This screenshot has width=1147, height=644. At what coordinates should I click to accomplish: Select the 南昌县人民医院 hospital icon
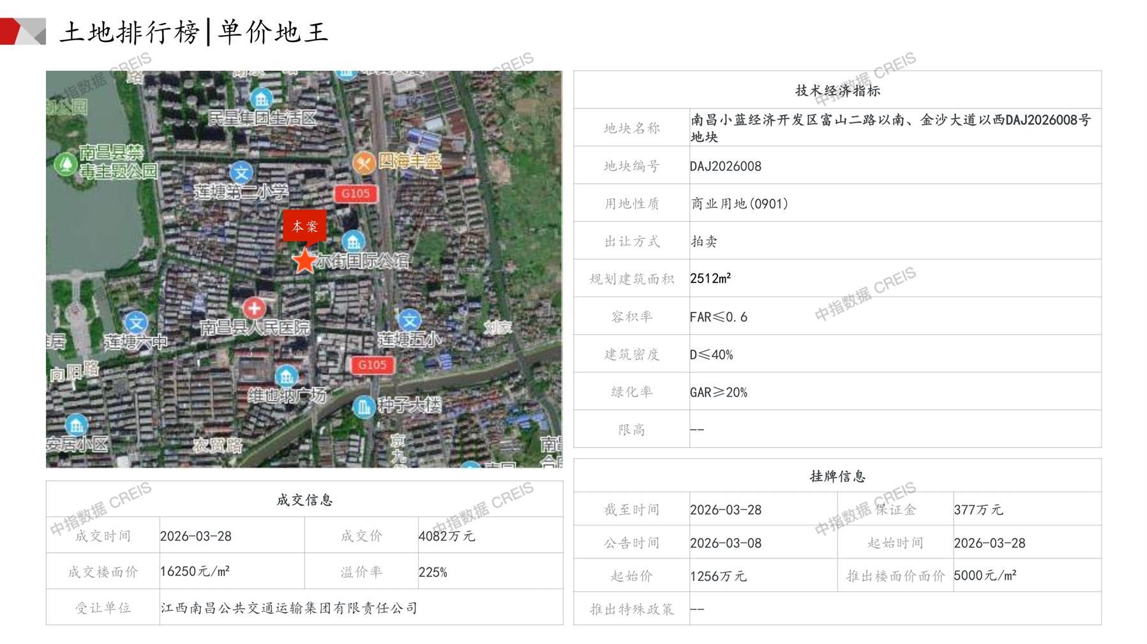pyautogui.click(x=254, y=309)
